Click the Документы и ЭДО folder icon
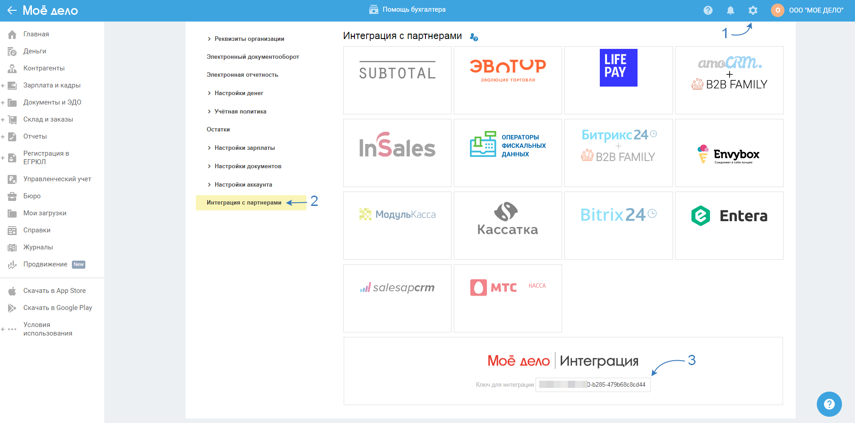855x423 pixels. click(12, 103)
